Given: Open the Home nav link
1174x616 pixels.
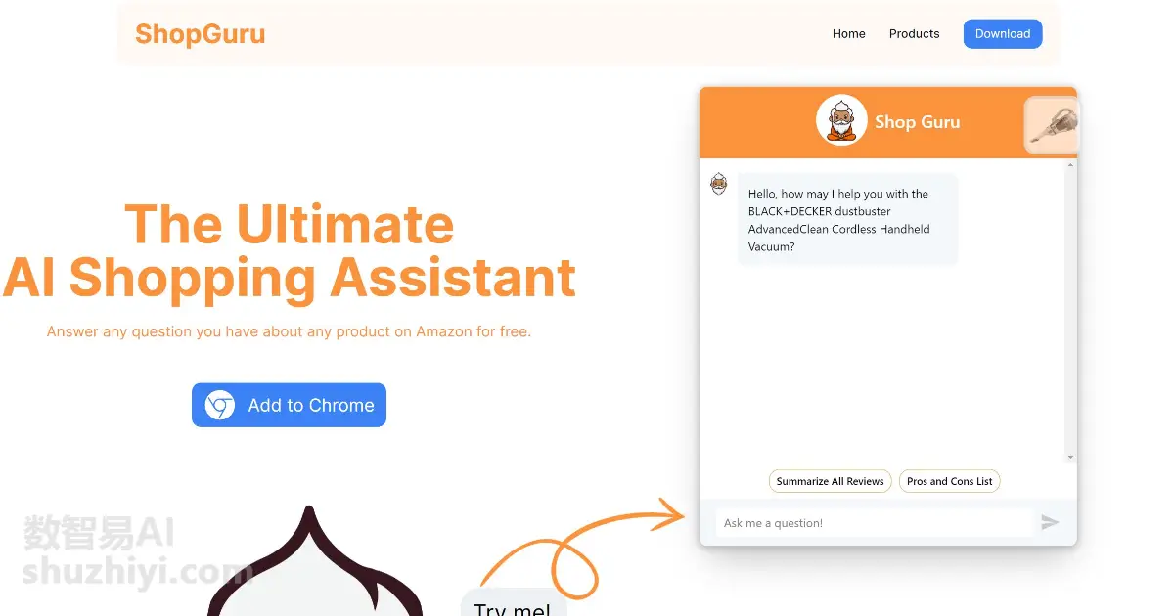Looking at the screenshot, I should point(848,34).
